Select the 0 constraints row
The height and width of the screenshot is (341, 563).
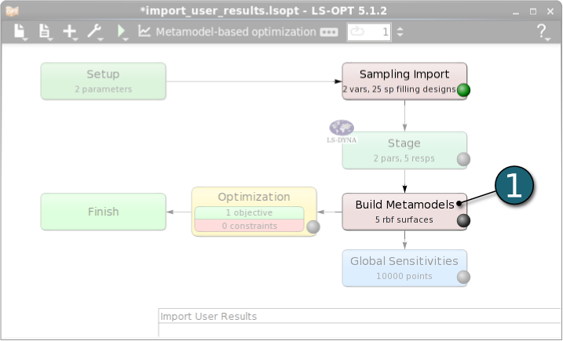pyautogui.click(x=249, y=226)
